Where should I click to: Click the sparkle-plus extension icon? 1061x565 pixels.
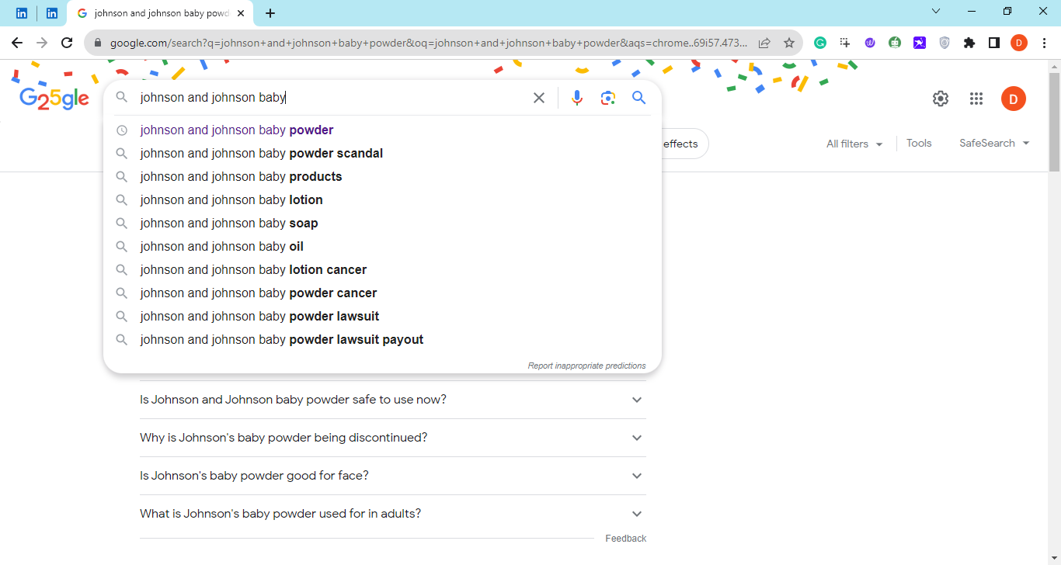pos(845,43)
